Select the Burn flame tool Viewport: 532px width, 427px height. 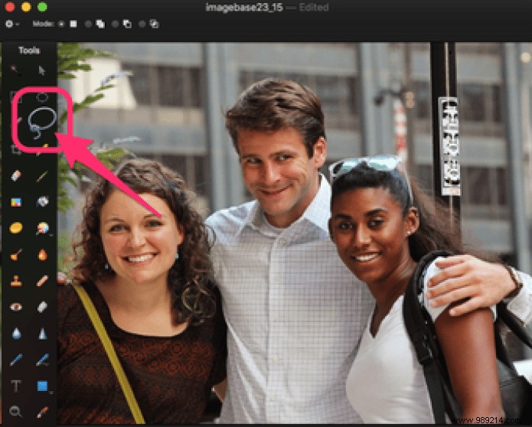click(x=42, y=255)
